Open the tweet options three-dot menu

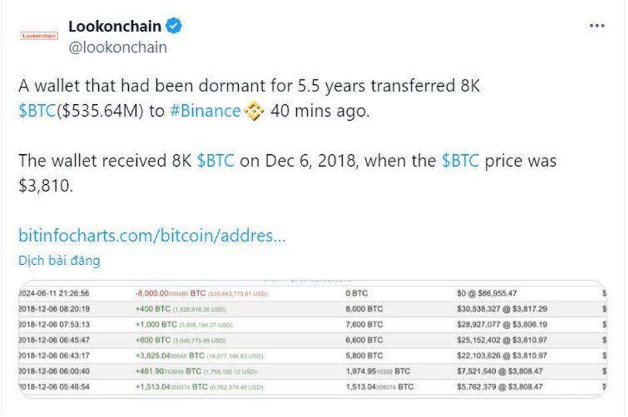[599, 25]
